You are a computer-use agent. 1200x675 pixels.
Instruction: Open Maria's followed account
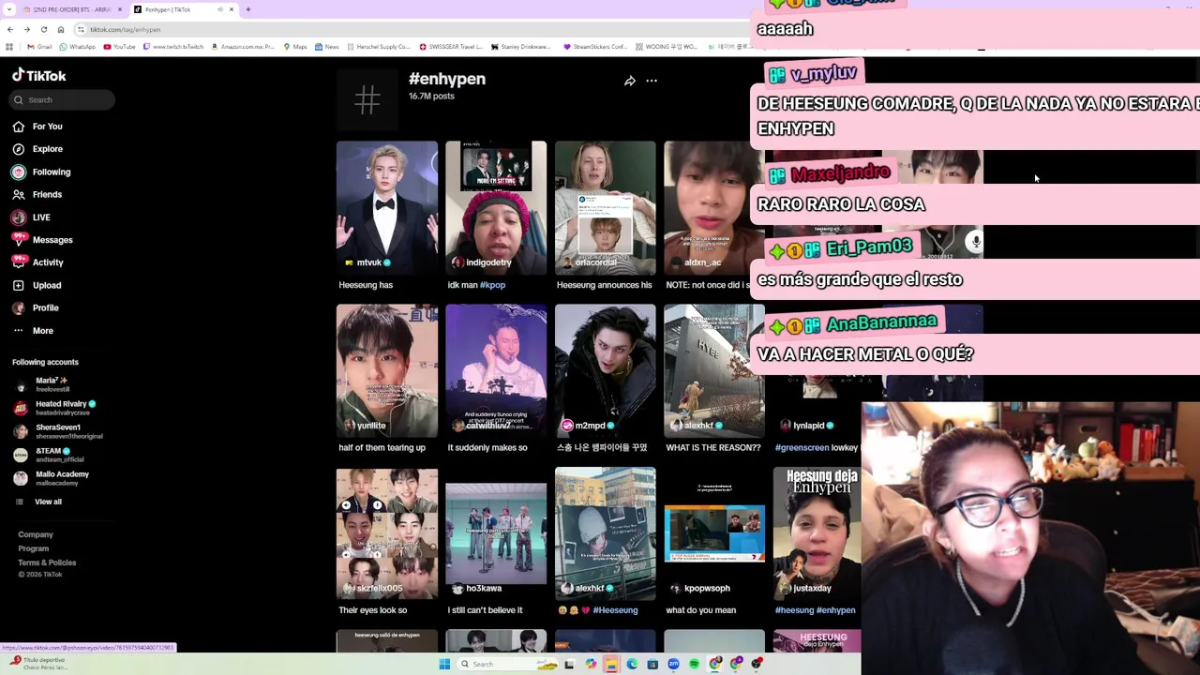[42, 384]
